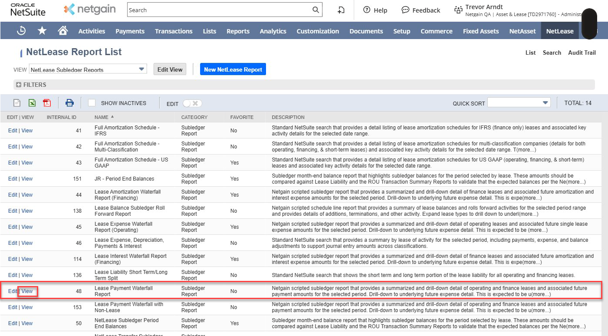Export list to Excel icon
Screen dimensions: 608x336
[x=32, y=103]
